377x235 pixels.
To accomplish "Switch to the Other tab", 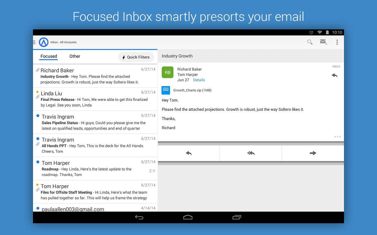I will [x=75, y=56].
